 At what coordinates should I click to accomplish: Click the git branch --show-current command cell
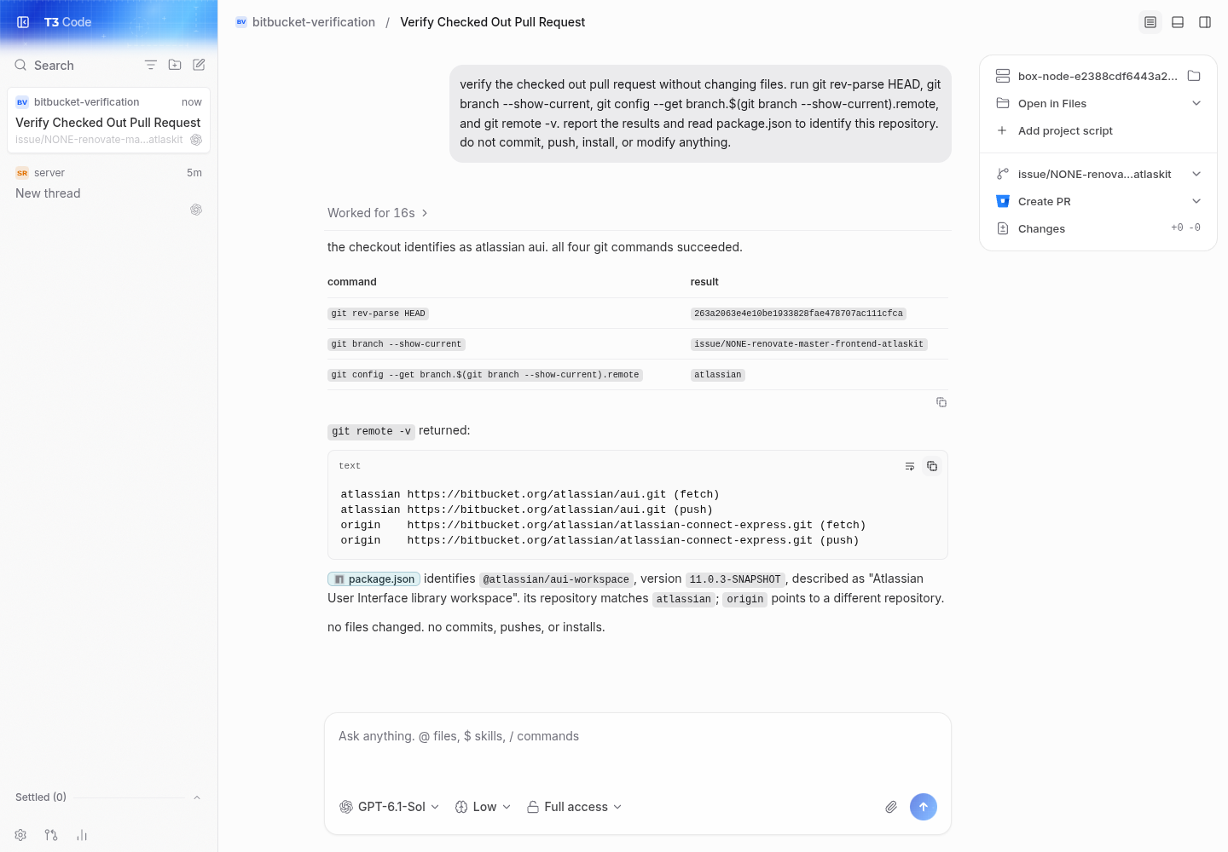pos(397,344)
